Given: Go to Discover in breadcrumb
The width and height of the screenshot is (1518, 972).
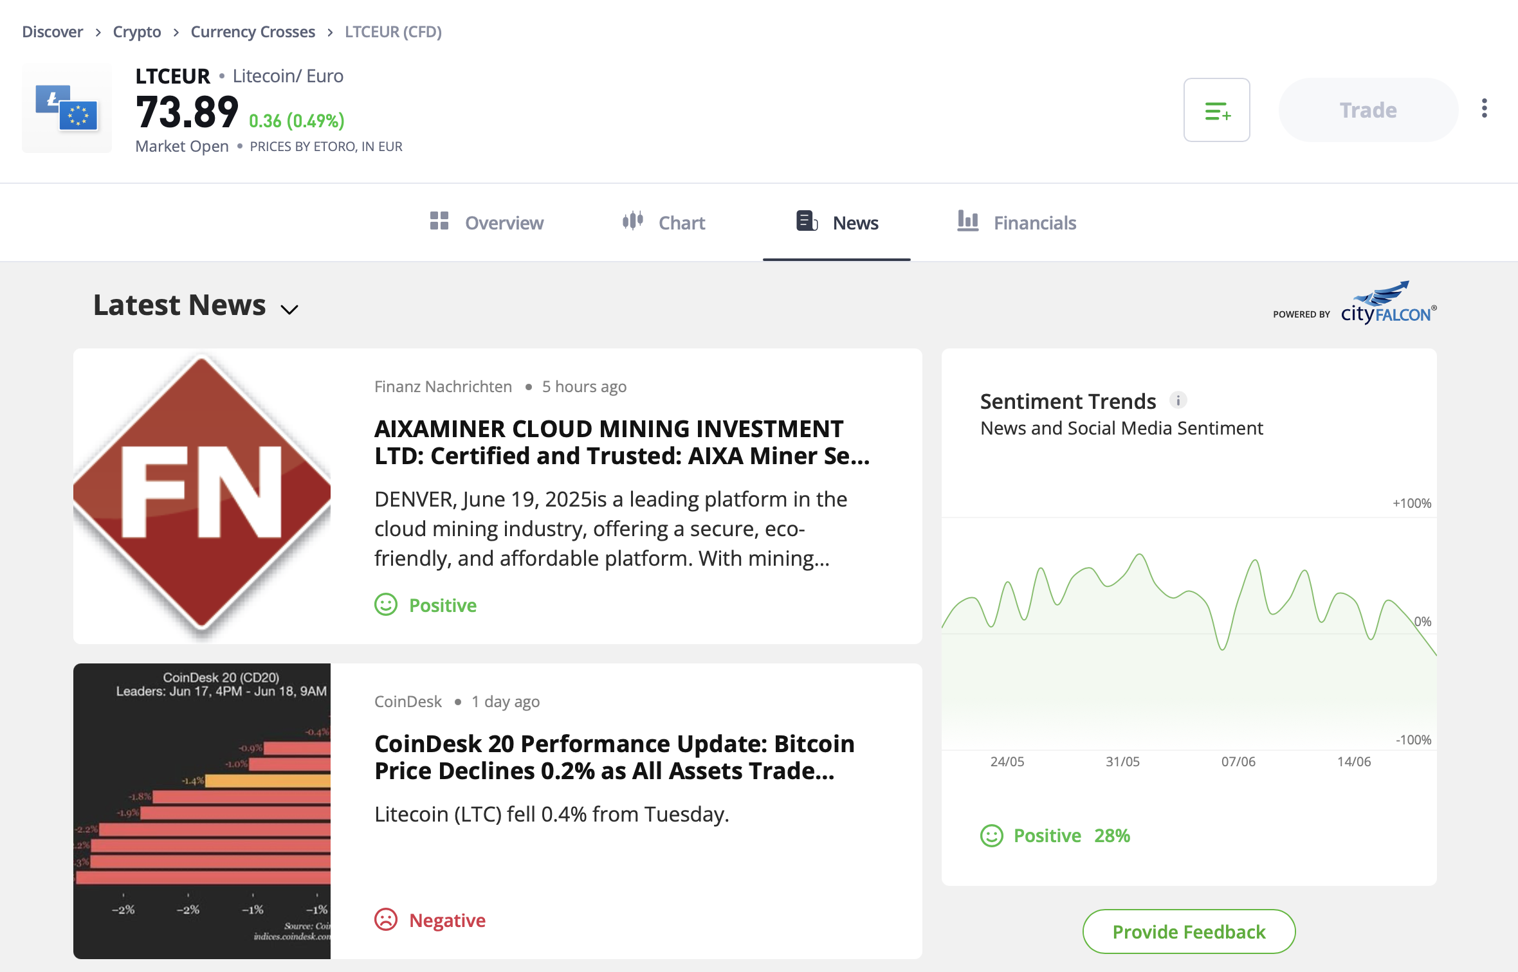Looking at the screenshot, I should [52, 32].
